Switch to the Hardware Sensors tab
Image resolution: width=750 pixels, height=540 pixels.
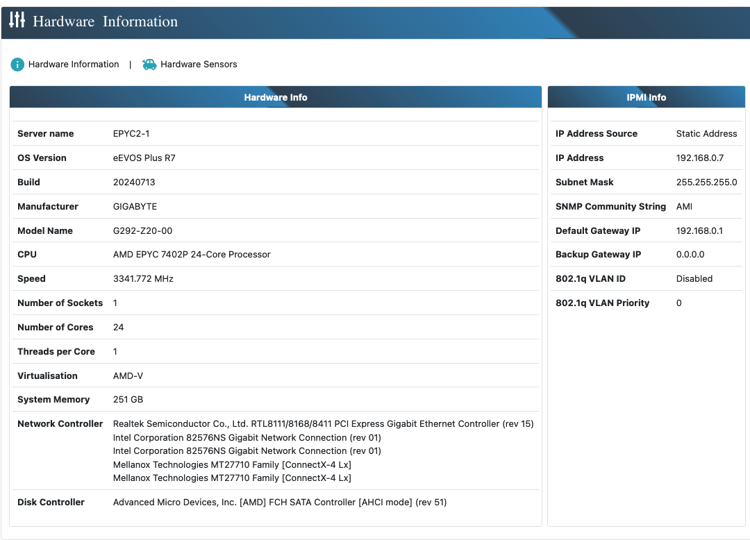click(x=199, y=65)
